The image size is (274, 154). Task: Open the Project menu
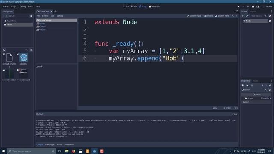(x=14, y=6)
